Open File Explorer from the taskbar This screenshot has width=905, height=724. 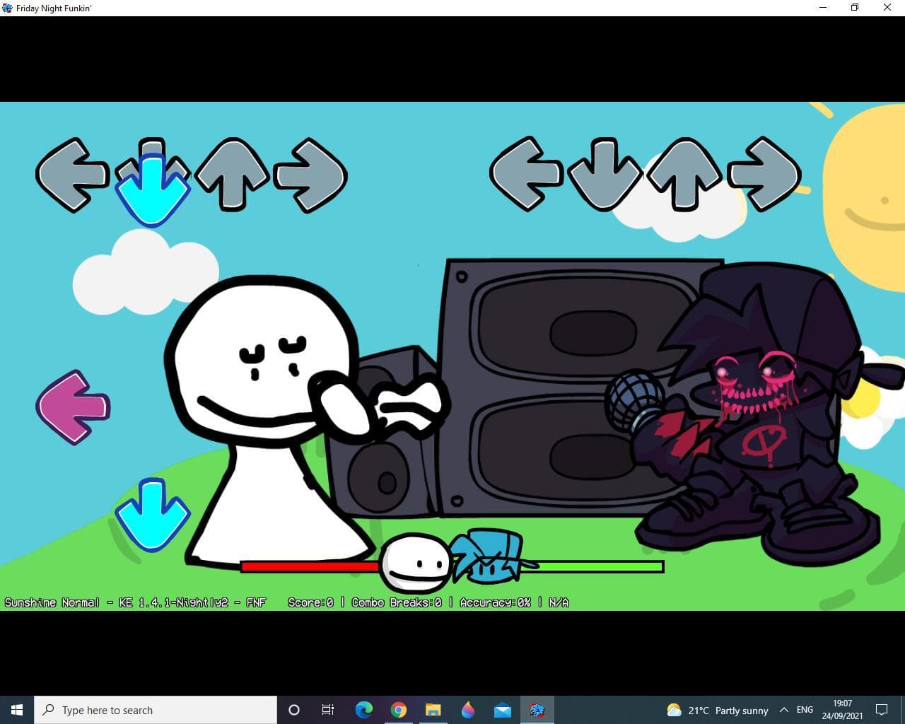click(433, 710)
